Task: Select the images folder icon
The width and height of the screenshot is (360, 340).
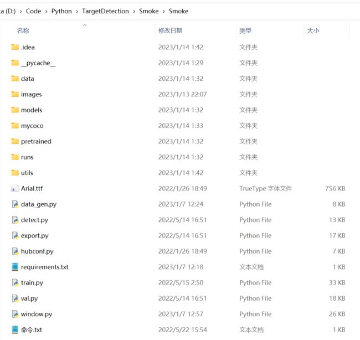Action: point(15,94)
